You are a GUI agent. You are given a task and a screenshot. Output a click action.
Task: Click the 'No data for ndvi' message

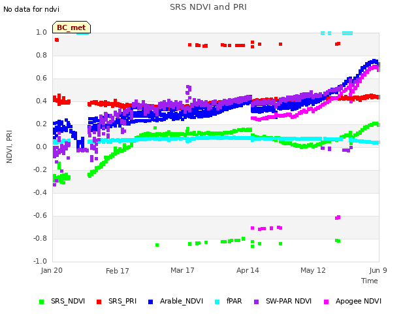click(31, 9)
